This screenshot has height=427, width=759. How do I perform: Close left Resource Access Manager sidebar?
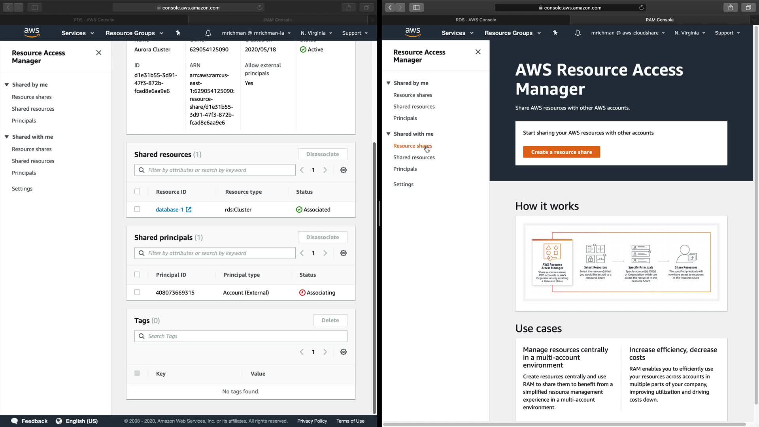[99, 53]
